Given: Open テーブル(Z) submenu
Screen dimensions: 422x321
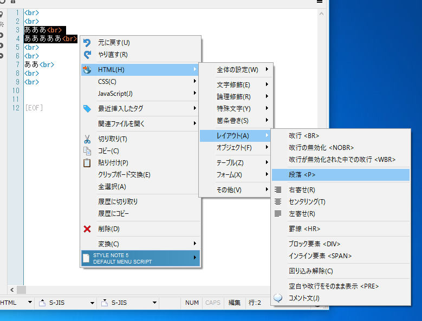Looking at the screenshot, I should click(x=236, y=162).
